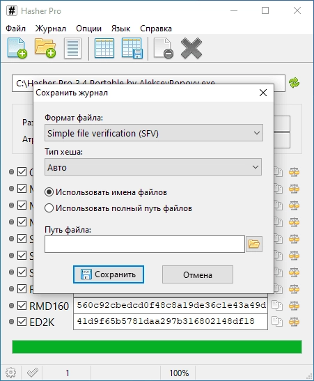
Task: Open the folder browse icon for Путь файла
Action: [x=254, y=244]
